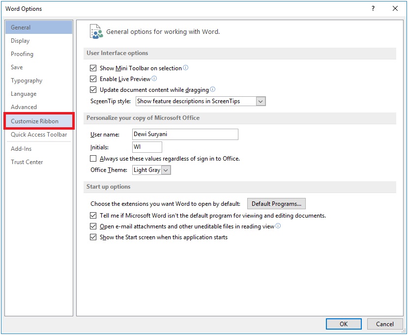Image resolution: width=408 pixels, height=335 pixels.
Task: Open the ScreenTip style dropdown
Action: pos(261,101)
